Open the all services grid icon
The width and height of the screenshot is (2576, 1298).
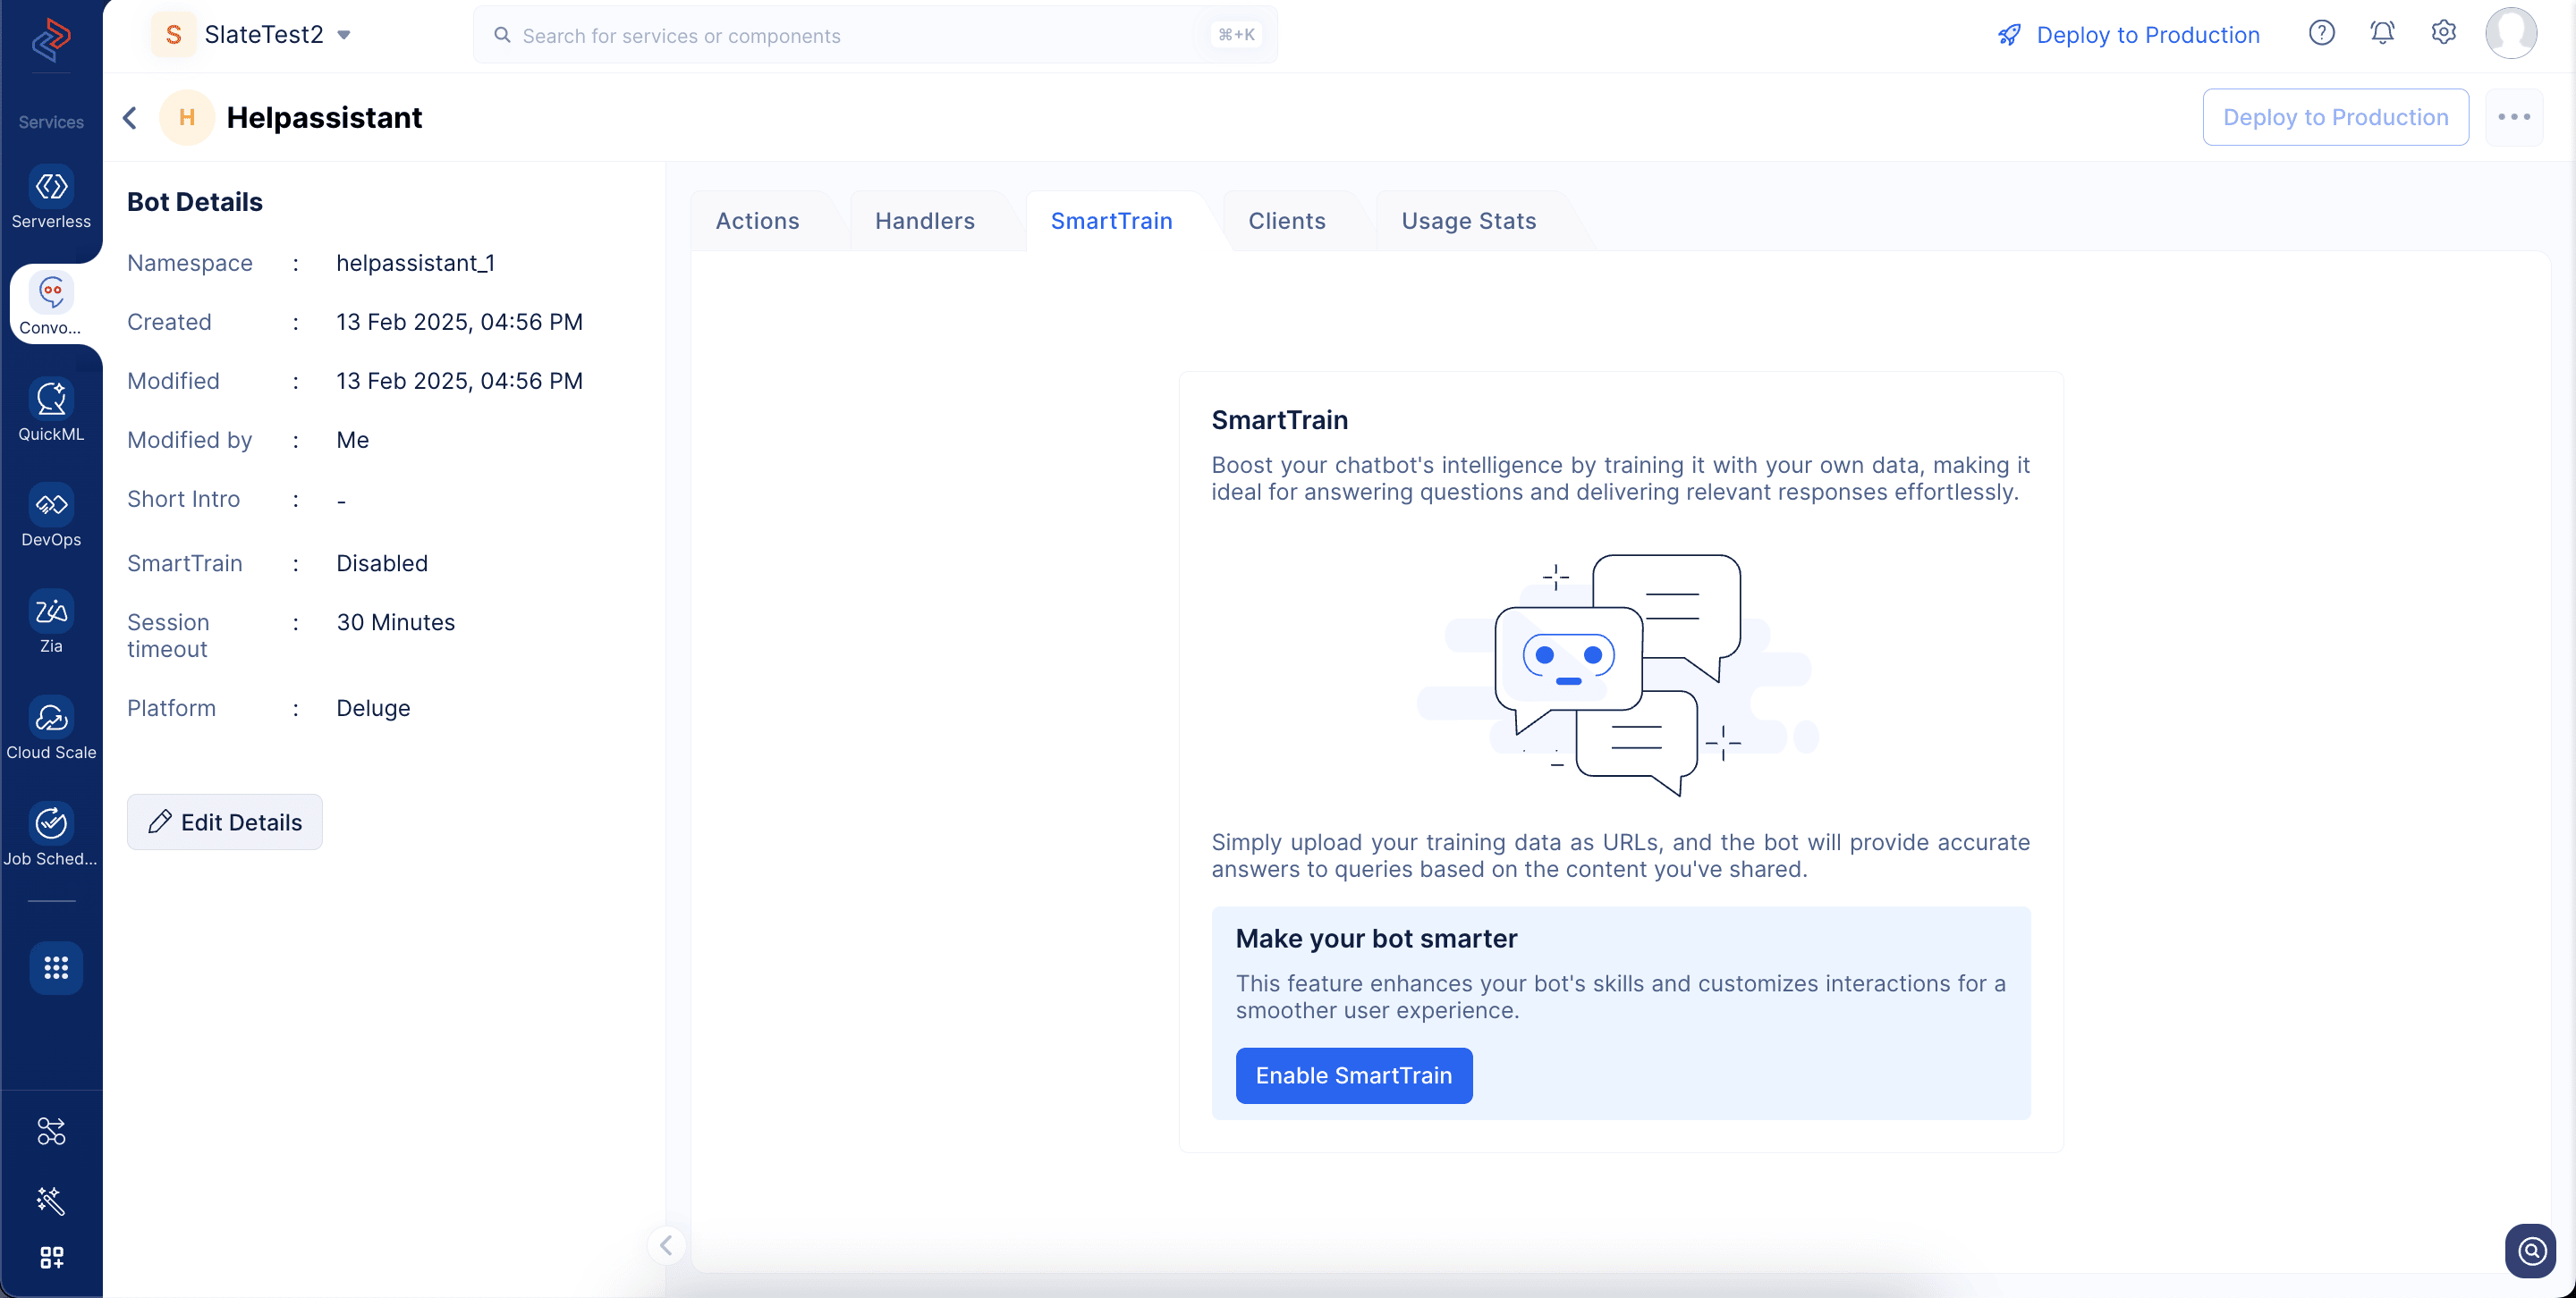click(55, 967)
